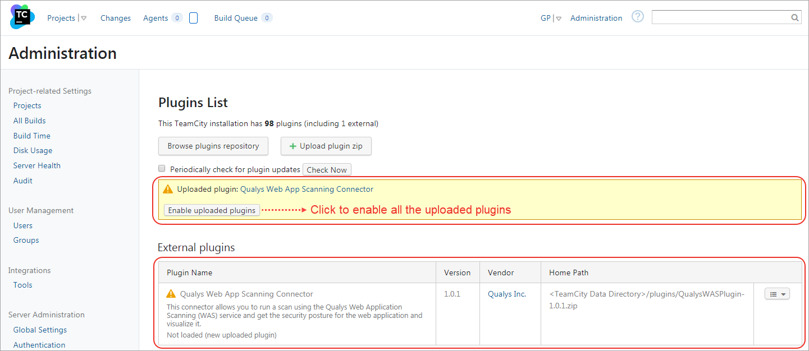Go to the Changes tab
Image resolution: width=809 pixels, height=351 pixels.
click(116, 18)
